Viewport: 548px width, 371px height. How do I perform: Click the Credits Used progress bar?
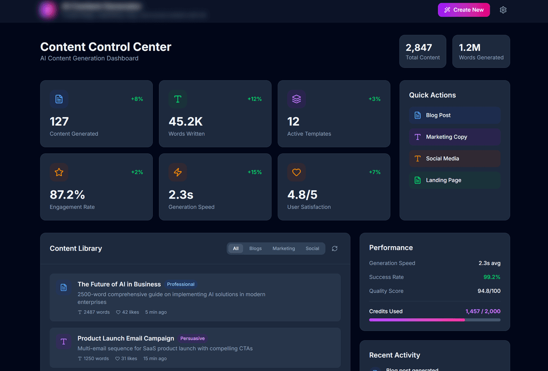click(x=435, y=320)
